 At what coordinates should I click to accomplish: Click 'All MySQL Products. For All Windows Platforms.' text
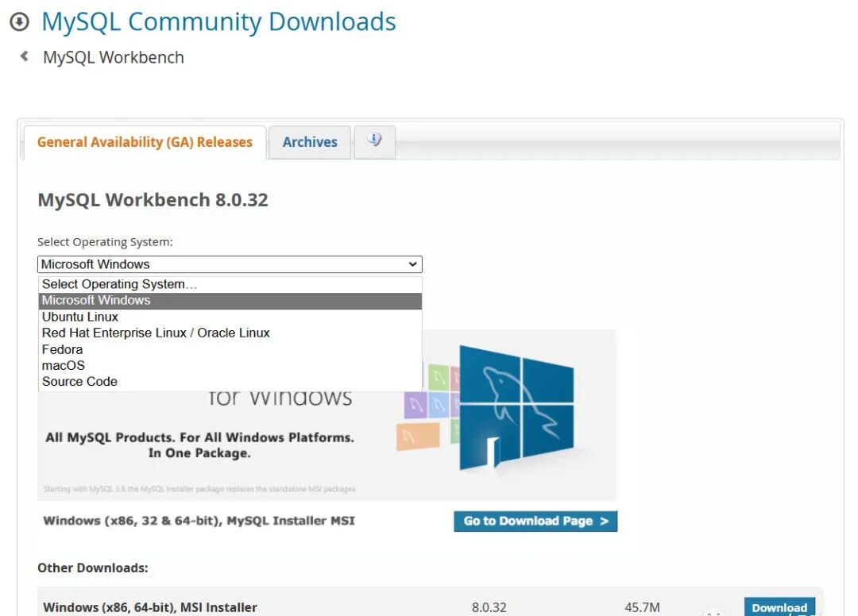click(199, 438)
